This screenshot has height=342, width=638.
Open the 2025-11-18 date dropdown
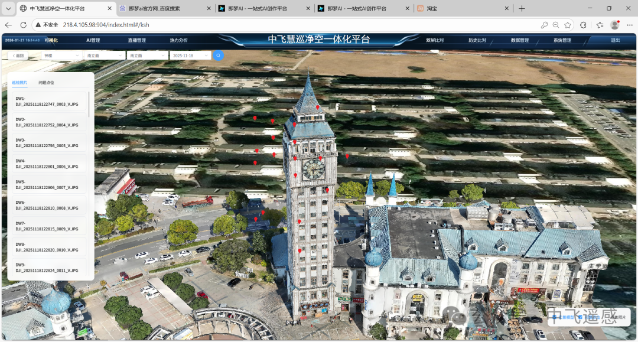pyautogui.click(x=190, y=55)
